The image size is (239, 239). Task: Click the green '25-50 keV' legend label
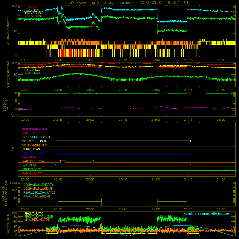[33, 16]
